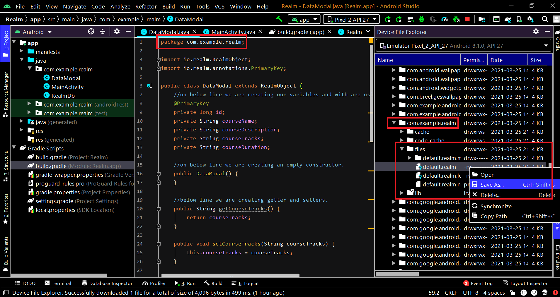Switch to the MainActivity.java tab
The image size is (560, 297).
click(x=233, y=32)
